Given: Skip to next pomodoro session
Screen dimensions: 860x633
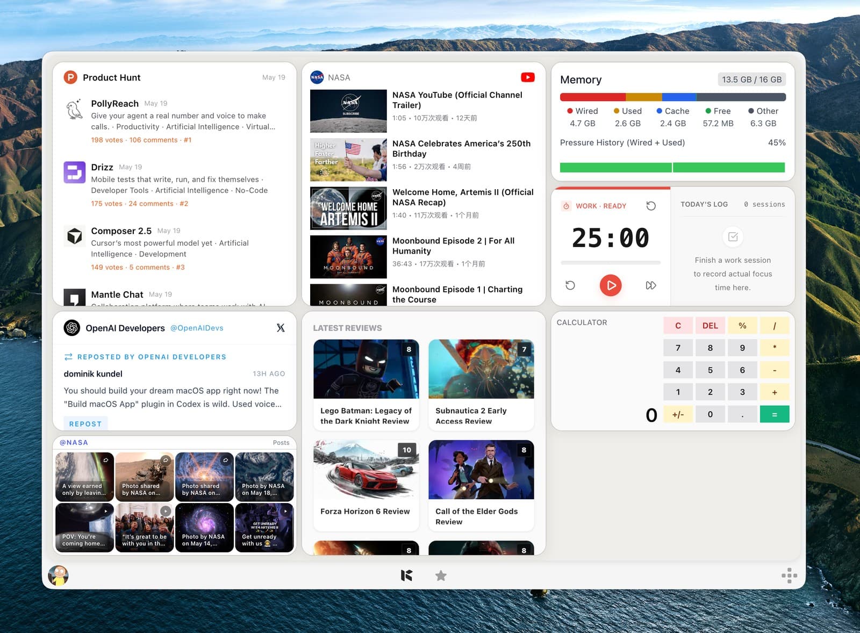Looking at the screenshot, I should click(651, 285).
